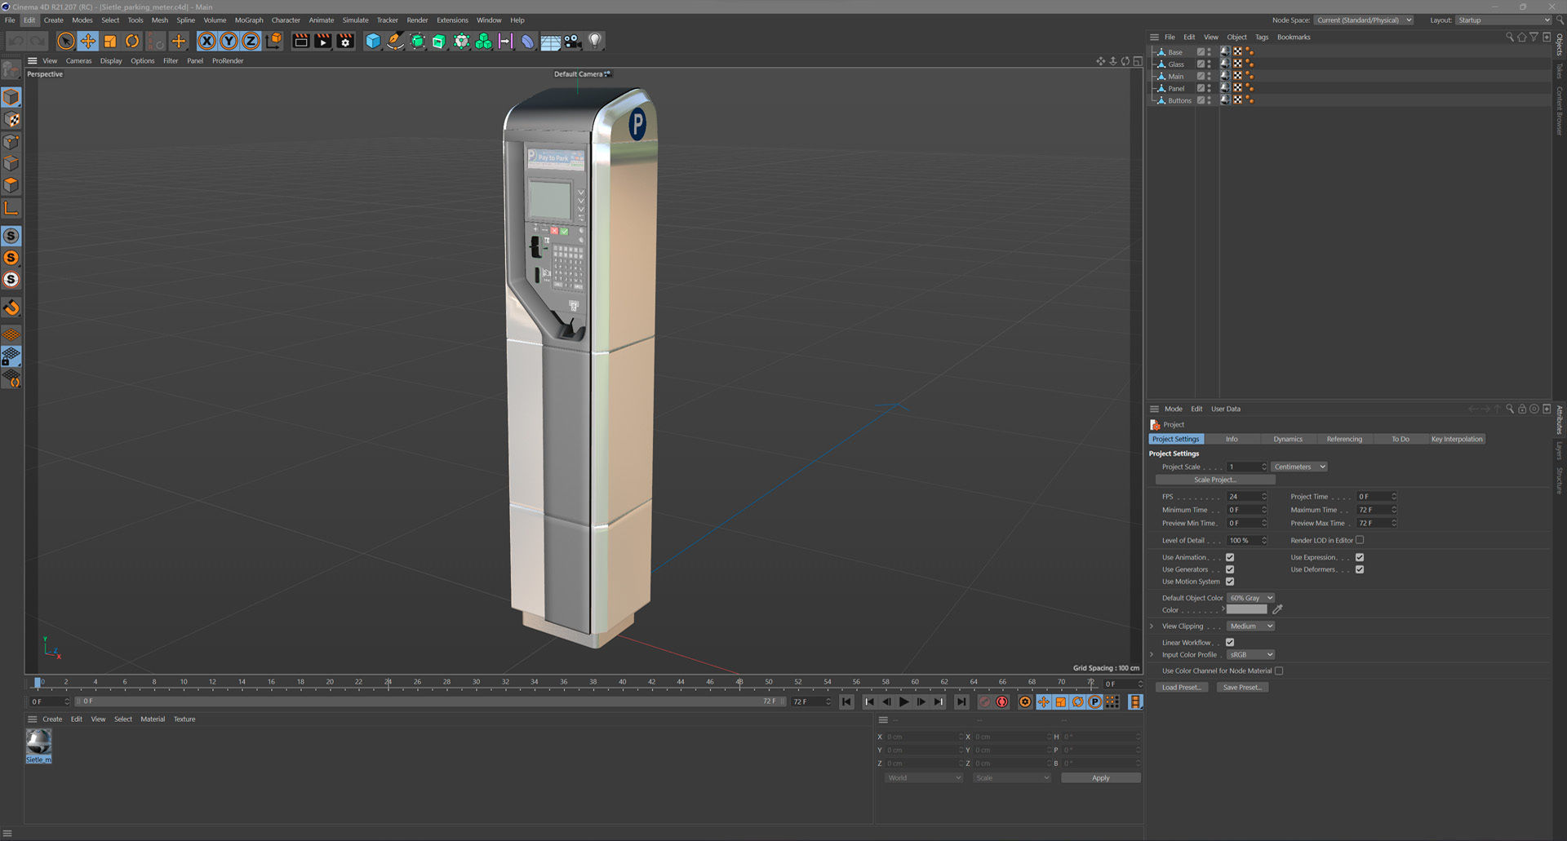Toggle visibility checkmark for Main object

pyautogui.click(x=1201, y=76)
